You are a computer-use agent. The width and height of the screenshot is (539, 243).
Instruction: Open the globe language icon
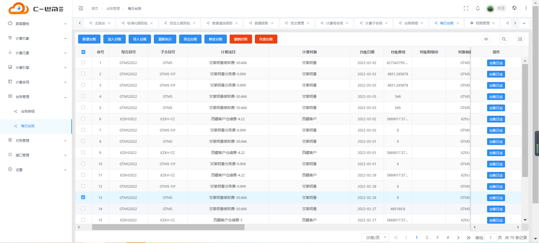click(x=514, y=8)
